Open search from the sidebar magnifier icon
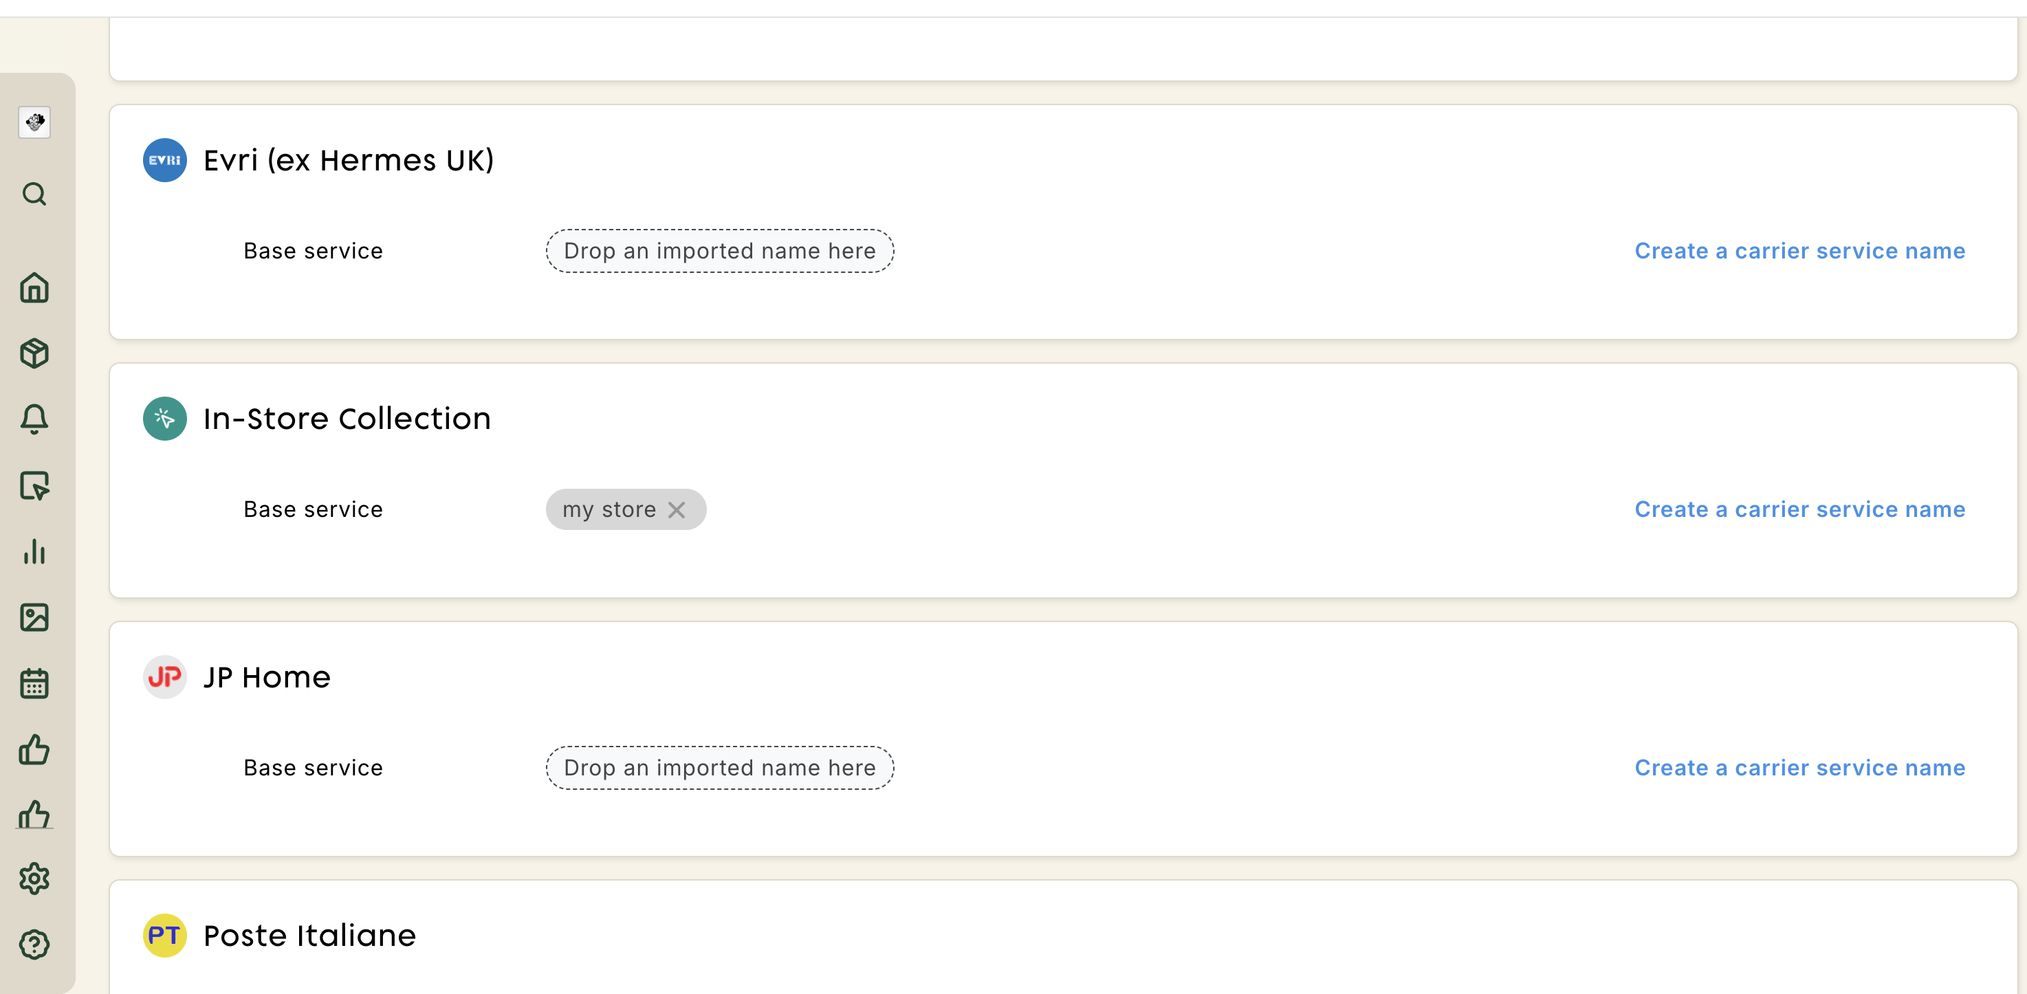This screenshot has height=994, width=2027. pos(34,193)
